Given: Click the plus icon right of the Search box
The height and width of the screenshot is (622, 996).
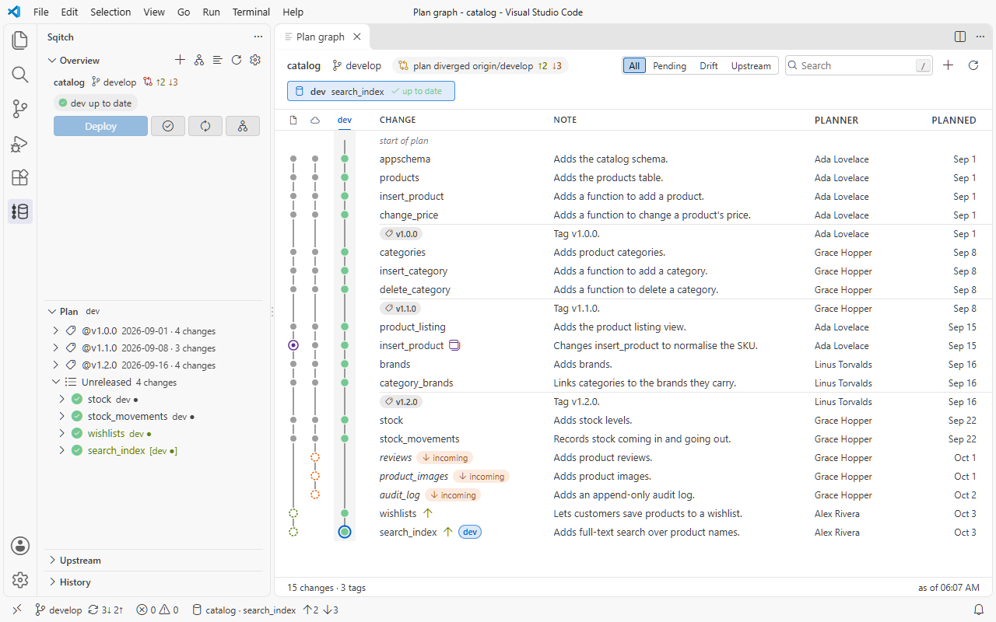Looking at the screenshot, I should (948, 65).
